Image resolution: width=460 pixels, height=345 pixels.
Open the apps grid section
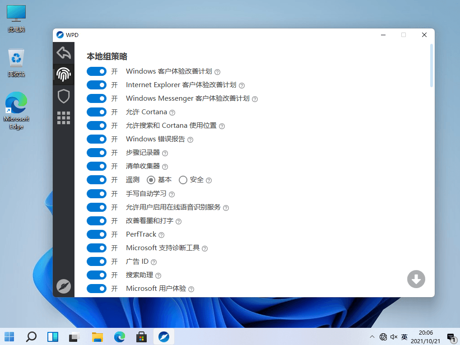64,118
